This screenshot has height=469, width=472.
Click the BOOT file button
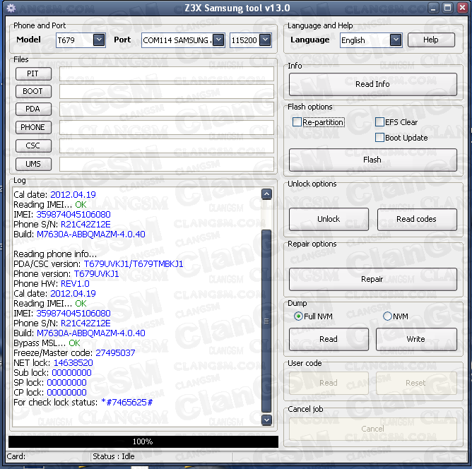tap(33, 91)
